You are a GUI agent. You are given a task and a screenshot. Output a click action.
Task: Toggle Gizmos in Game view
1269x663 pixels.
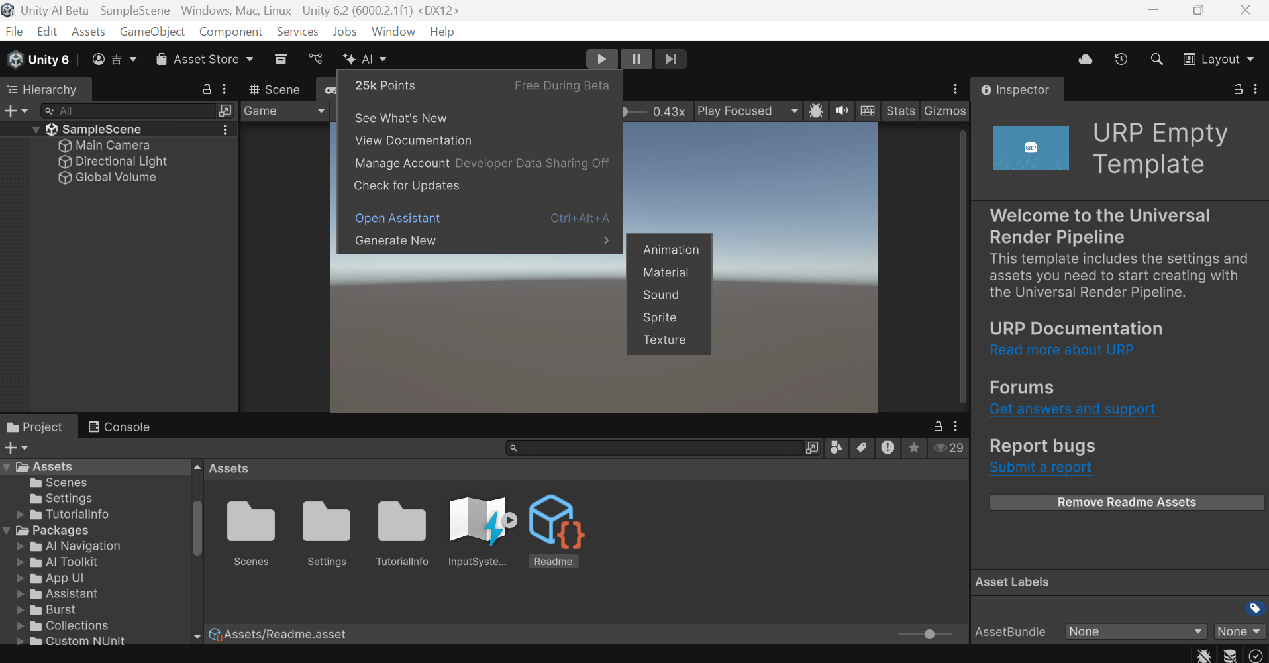click(x=944, y=111)
